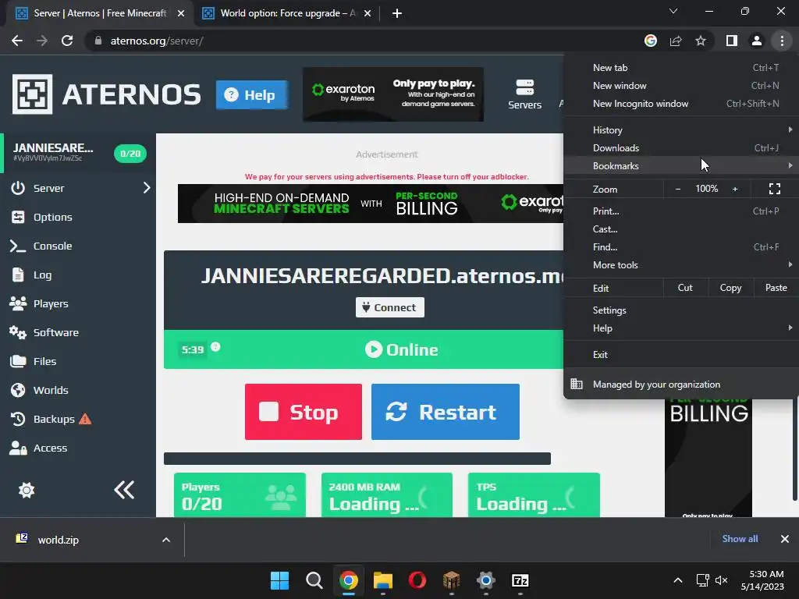799x599 pixels.
Task: Expand the Bookmarks submenu
Action: click(x=680, y=165)
